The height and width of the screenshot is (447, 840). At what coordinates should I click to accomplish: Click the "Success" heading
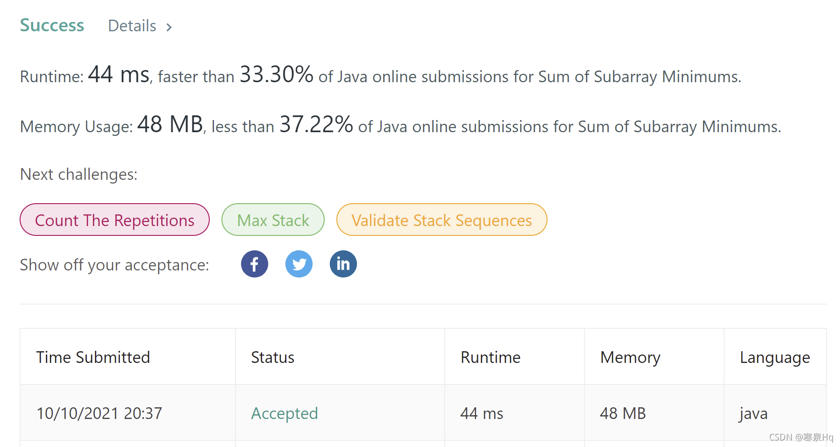click(51, 26)
